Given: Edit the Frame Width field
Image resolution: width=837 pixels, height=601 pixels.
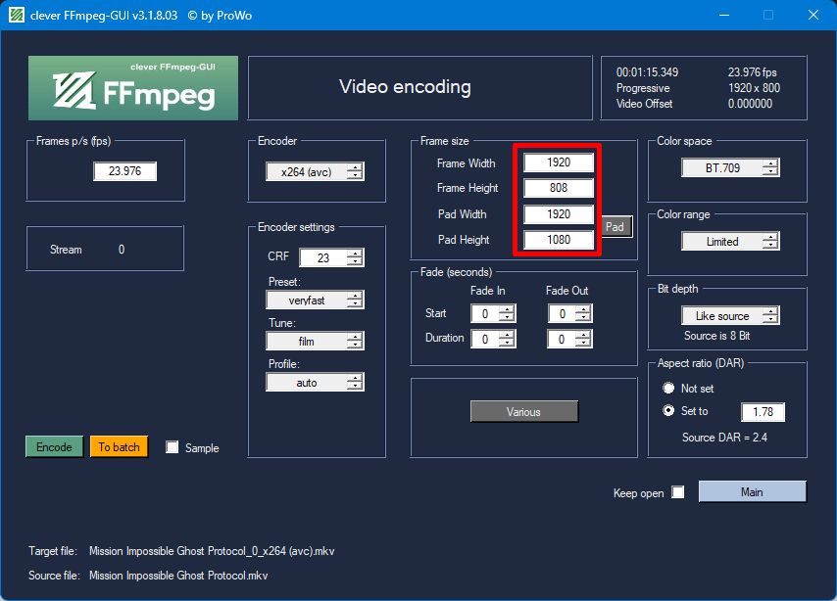Looking at the screenshot, I should [559, 162].
